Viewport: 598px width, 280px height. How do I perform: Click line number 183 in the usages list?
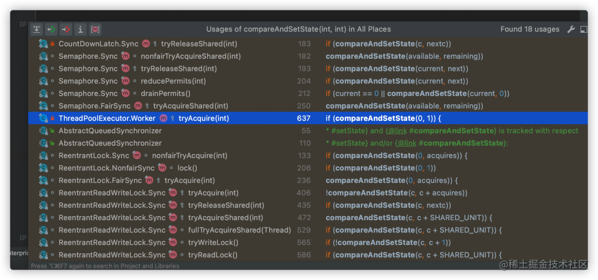(304, 44)
